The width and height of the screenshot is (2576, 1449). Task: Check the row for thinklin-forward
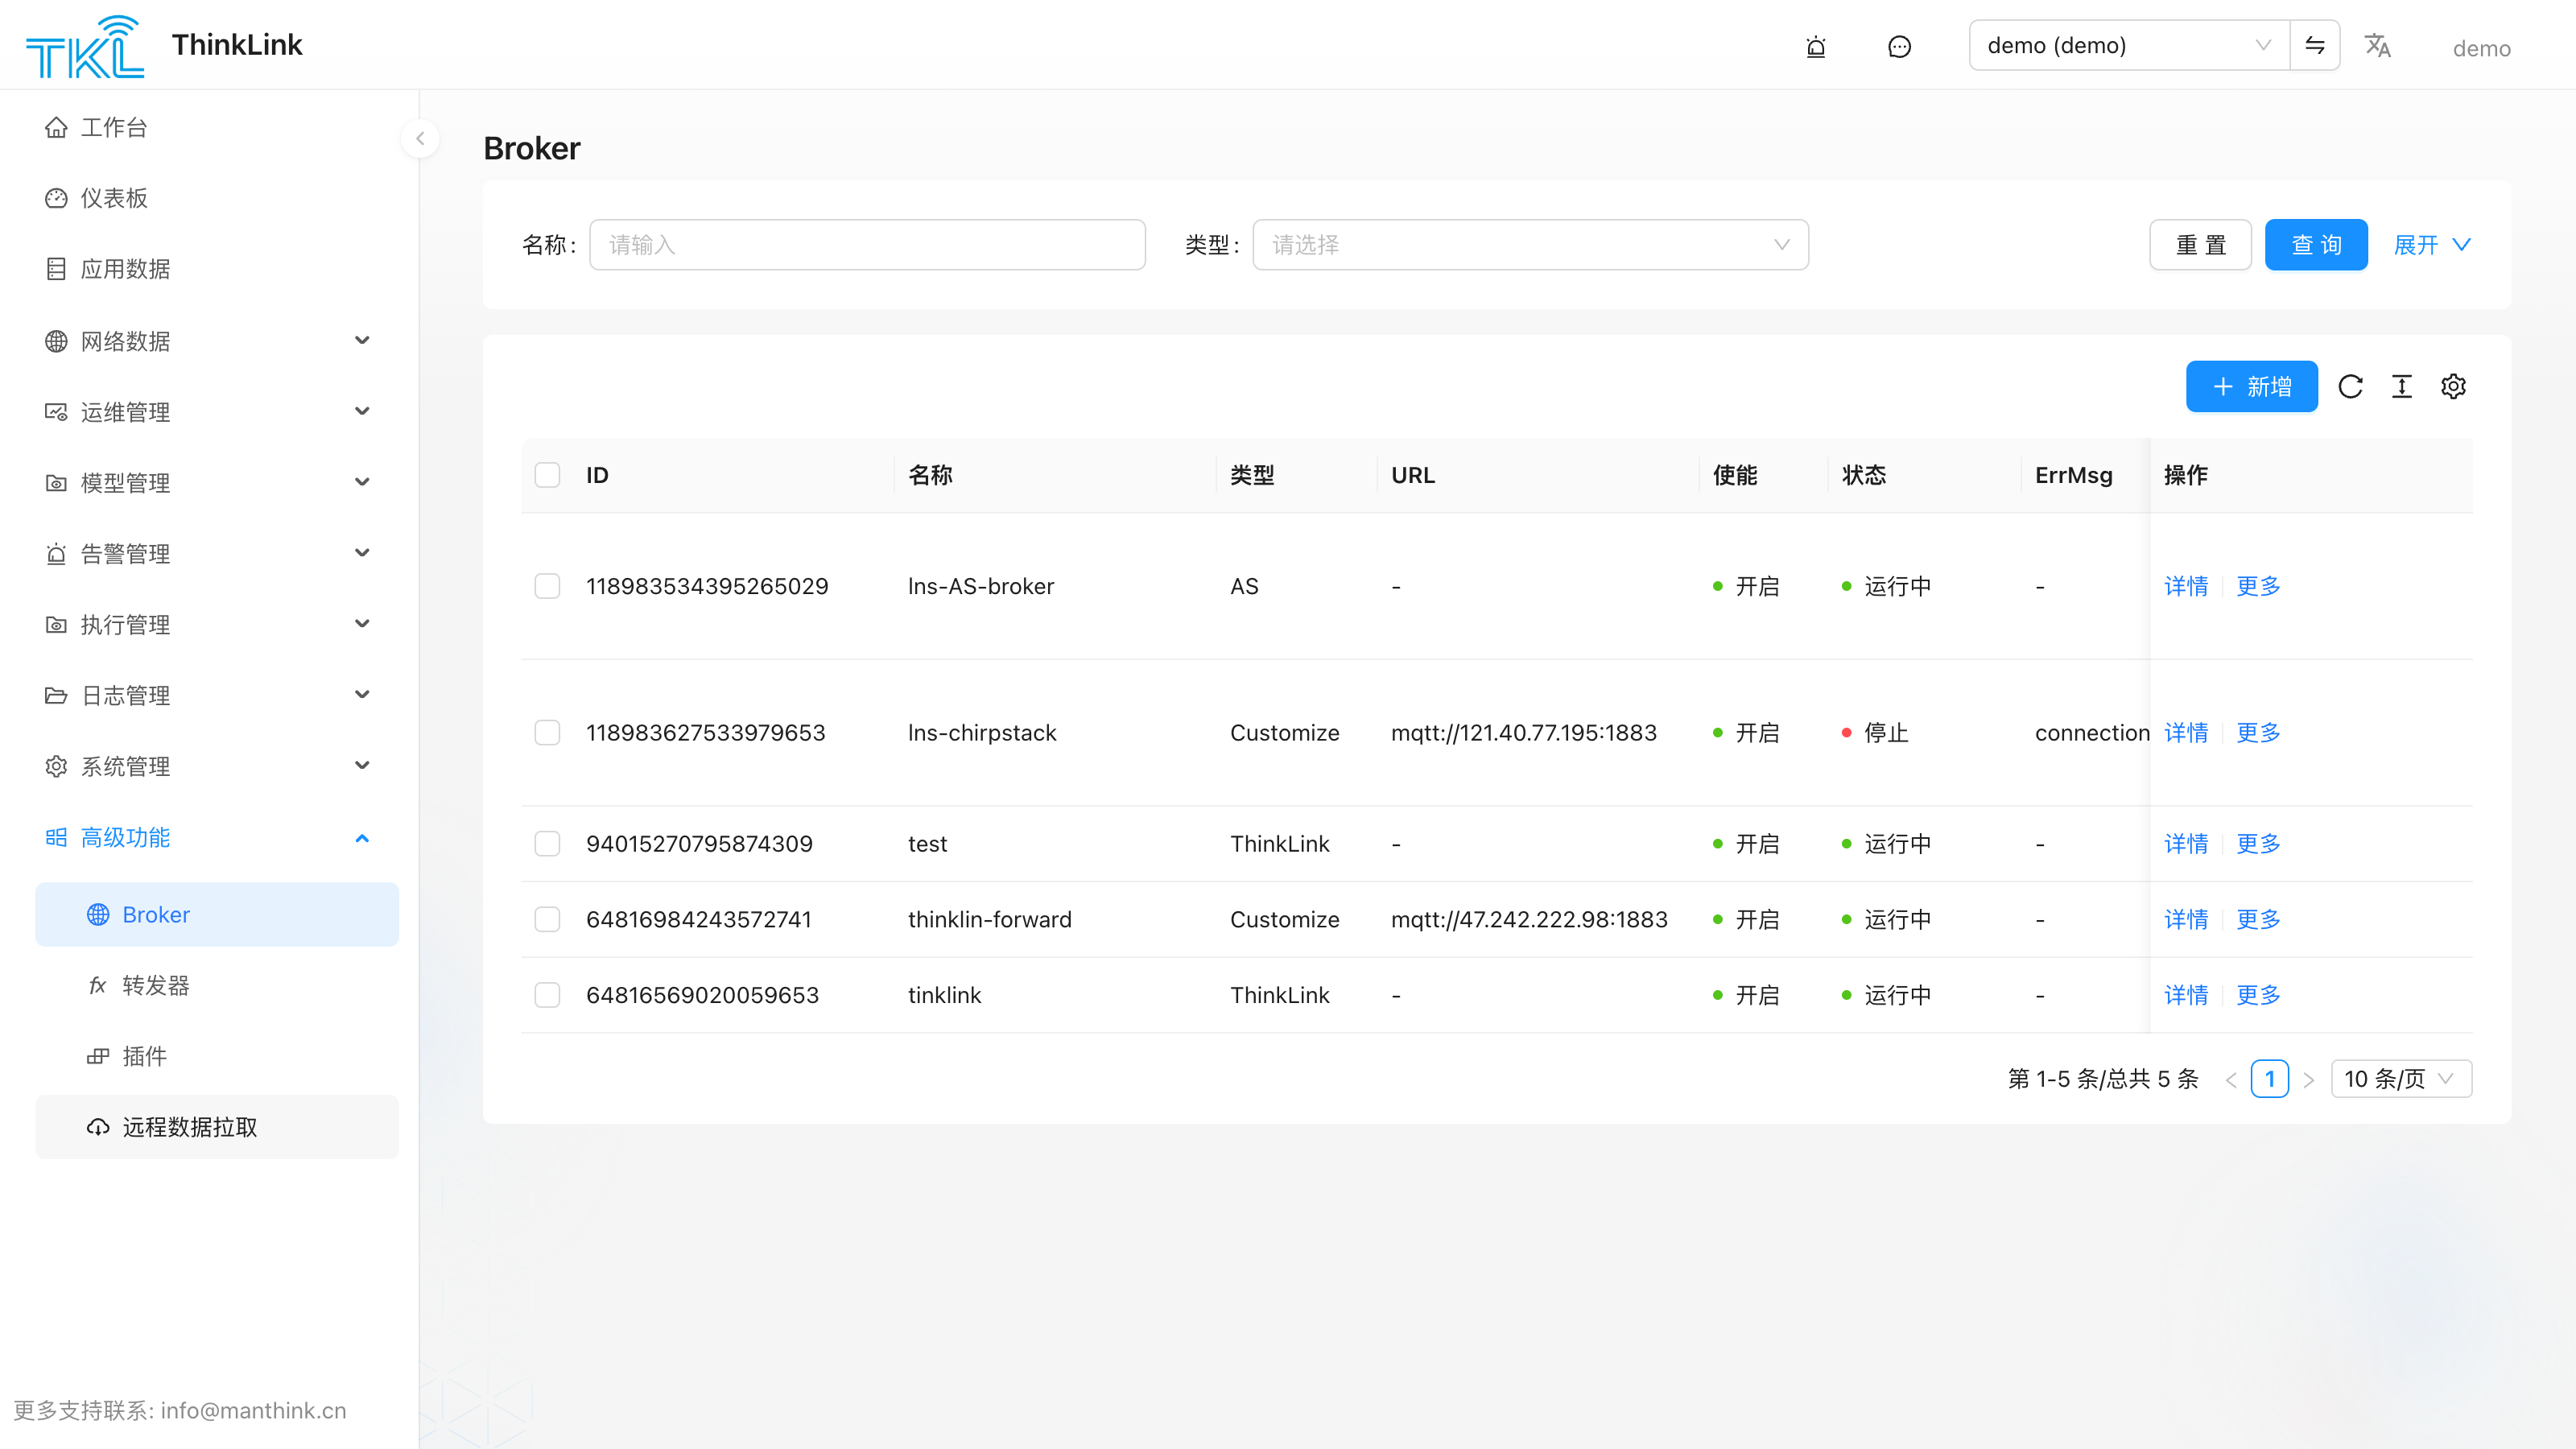547,919
